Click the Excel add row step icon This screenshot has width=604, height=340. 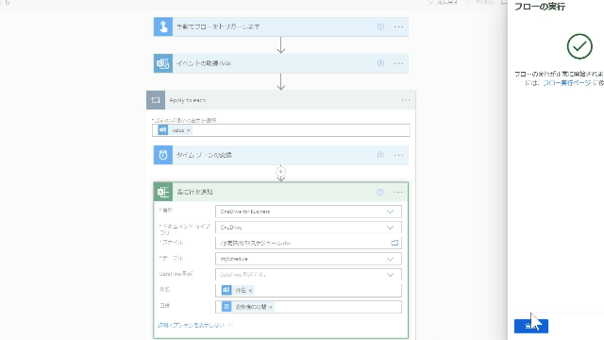163,192
